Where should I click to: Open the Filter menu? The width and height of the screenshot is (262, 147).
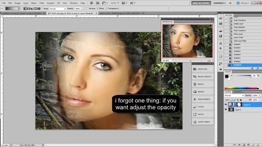pyautogui.click(x=42, y=3)
